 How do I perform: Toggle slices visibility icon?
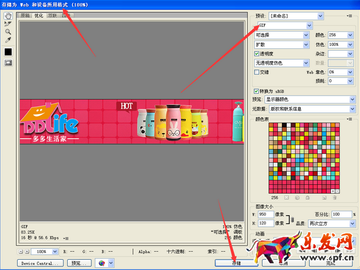[x=8, y=63]
